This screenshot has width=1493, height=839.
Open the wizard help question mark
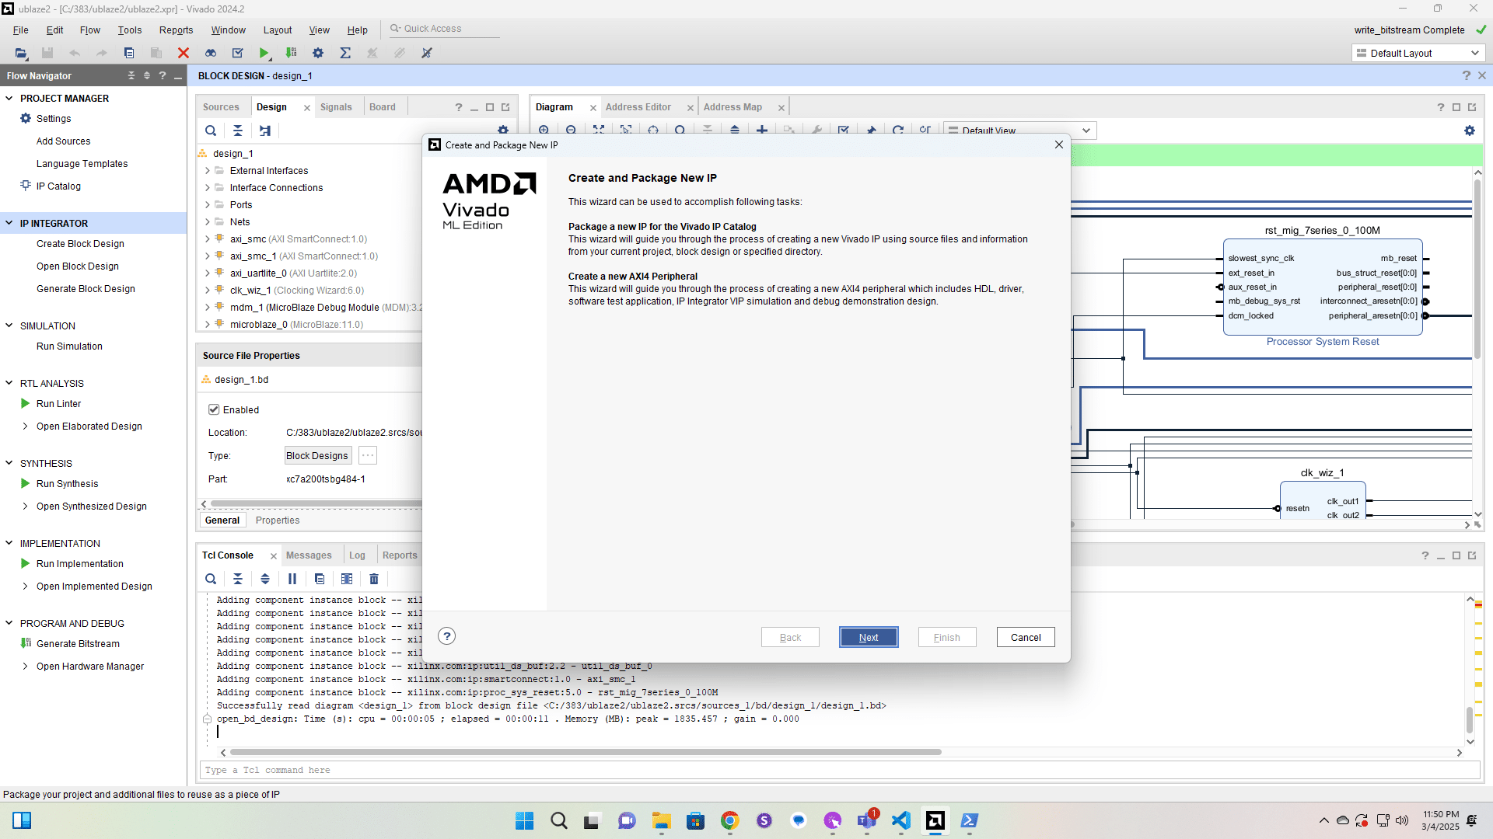tap(446, 636)
